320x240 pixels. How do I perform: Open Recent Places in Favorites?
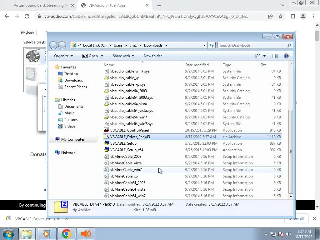click(x=72, y=87)
